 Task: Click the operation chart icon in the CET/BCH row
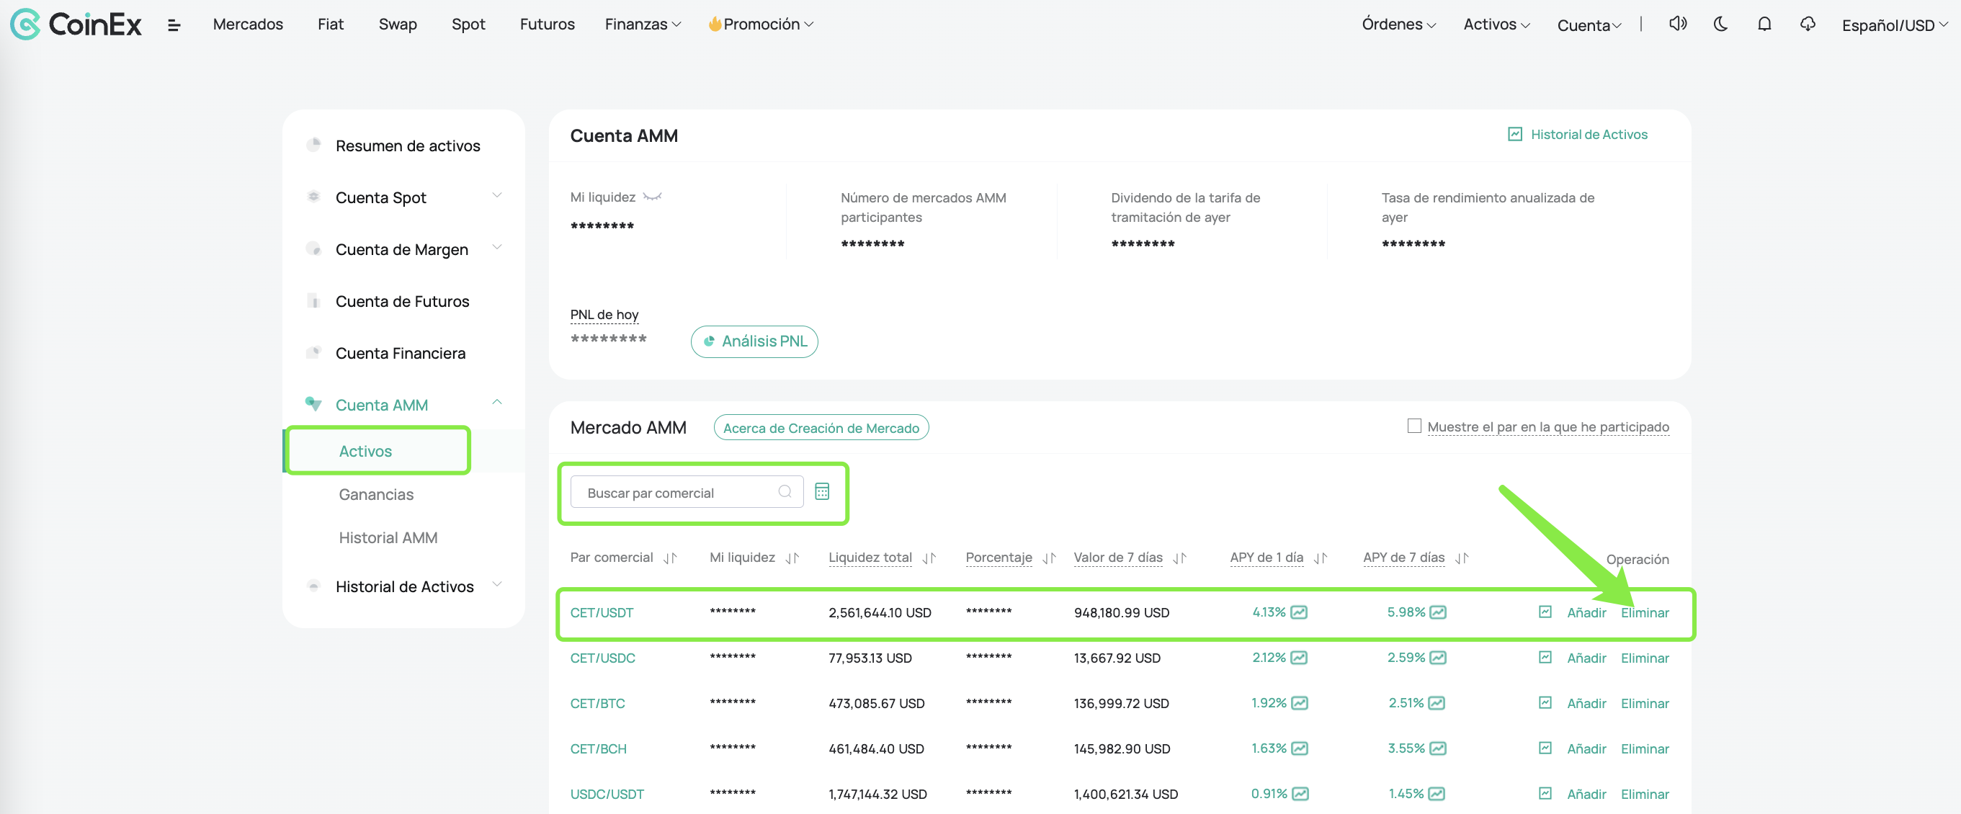pyautogui.click(x=1545, y=748)
